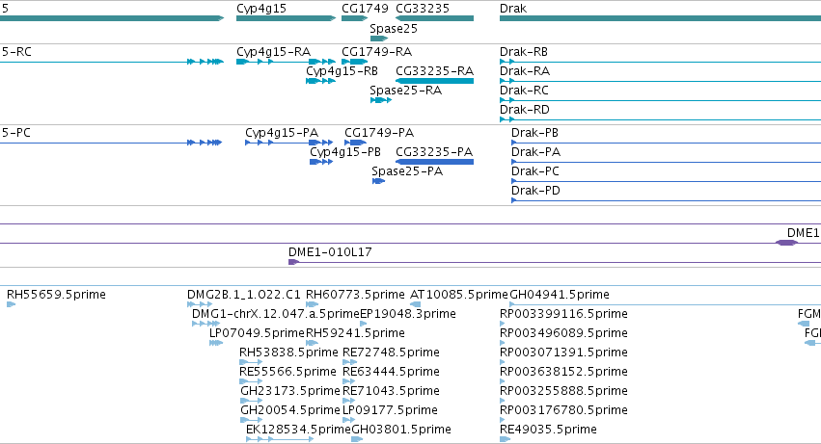The height and width of the screenshot is (444, 821).
Task: Select the RP003176780.5prime label
Action: [x=563, y=410]
